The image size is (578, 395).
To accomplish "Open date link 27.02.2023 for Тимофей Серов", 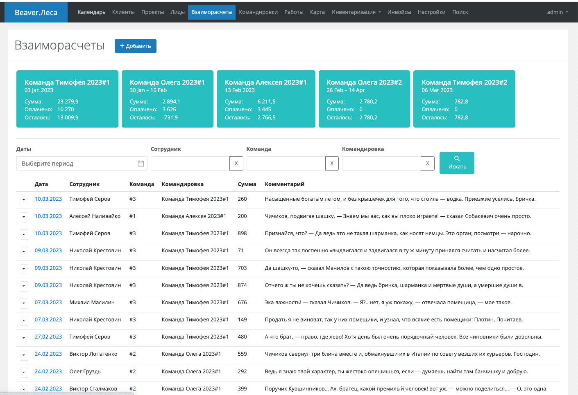I will click(x=48, y=337).
